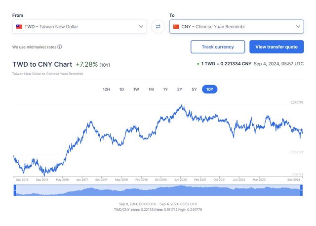Switch chart to 1M range
This screenshot has width=316, height=226.
tap(151, 90)
